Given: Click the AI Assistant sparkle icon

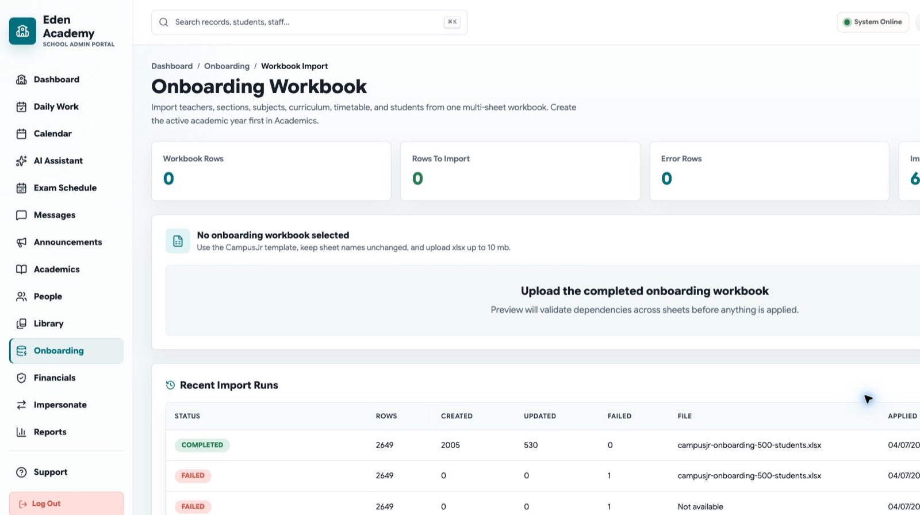Looking at the screenshot, I should pyautogui.click(x=21, y=161).
